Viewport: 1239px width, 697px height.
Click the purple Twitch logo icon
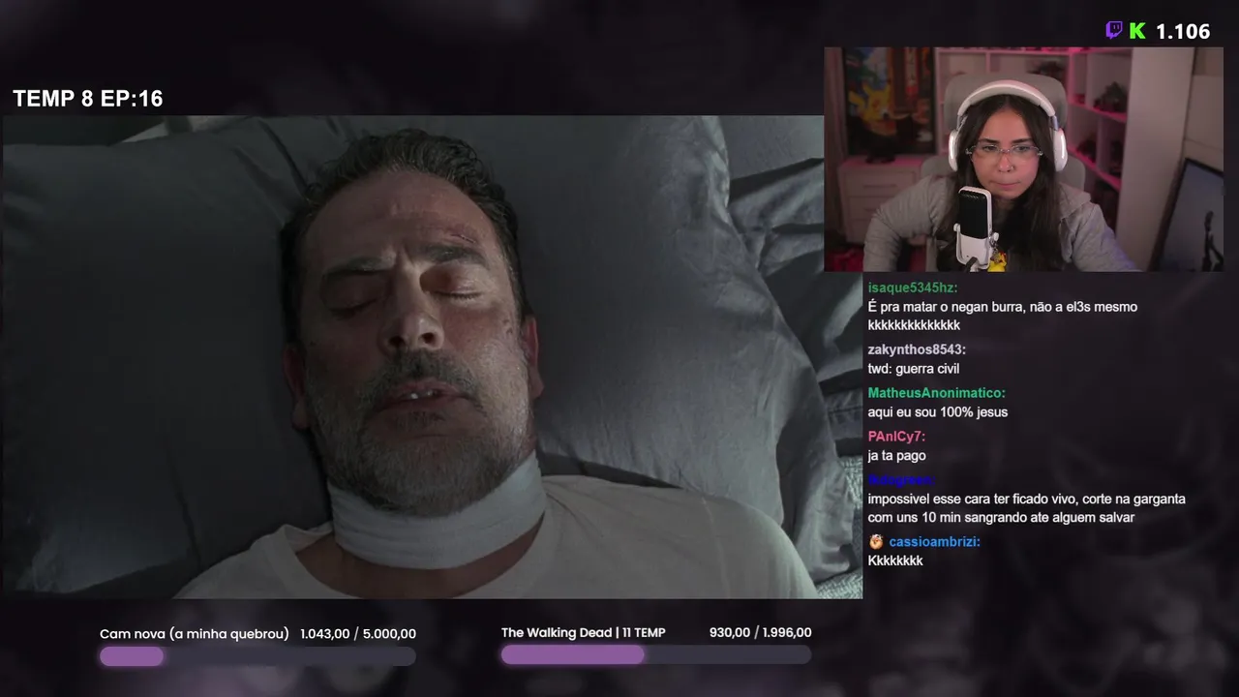coord(1114,31)
